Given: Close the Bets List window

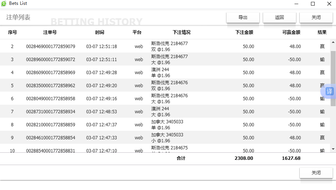Looking at the screenshot, I should pyautogui.click(x=329, y=4).
